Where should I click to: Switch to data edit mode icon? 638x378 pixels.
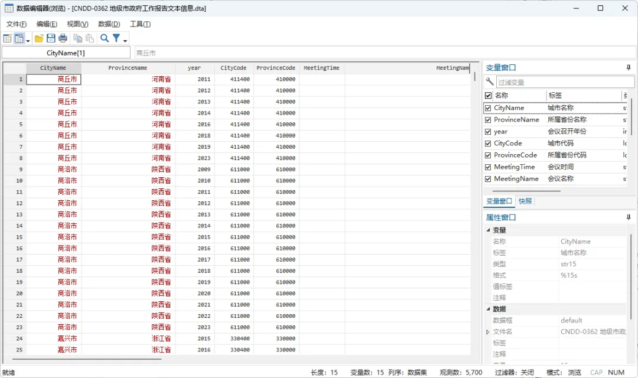tap(7, 38)
